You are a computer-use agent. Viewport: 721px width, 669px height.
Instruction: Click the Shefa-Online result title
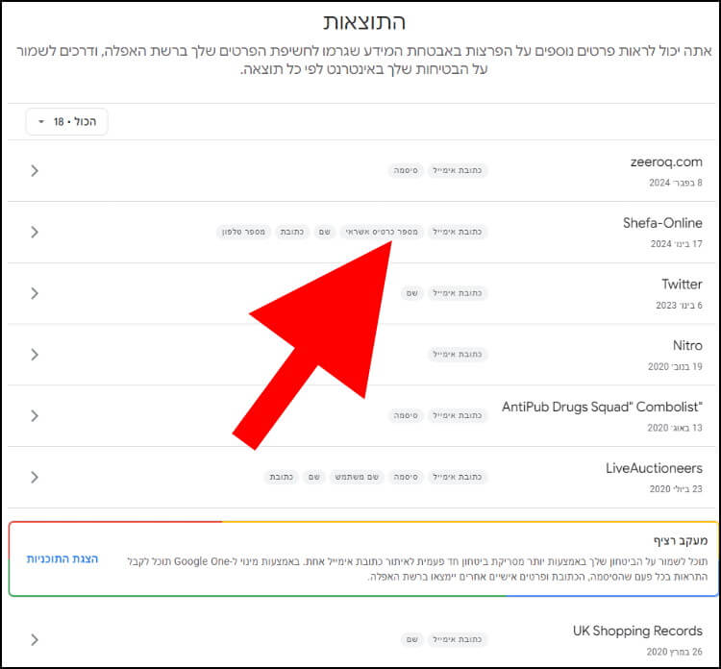(x=662, y=223)
